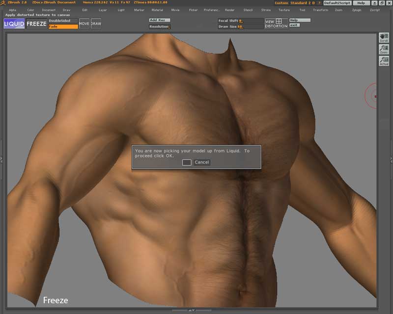Click the View Distortion grid icon
393x314 pixels.
tap(279, 21)
